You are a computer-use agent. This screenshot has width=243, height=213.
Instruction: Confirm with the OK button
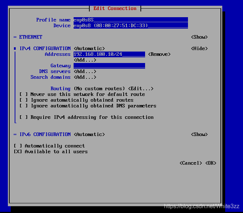point(211,163)
